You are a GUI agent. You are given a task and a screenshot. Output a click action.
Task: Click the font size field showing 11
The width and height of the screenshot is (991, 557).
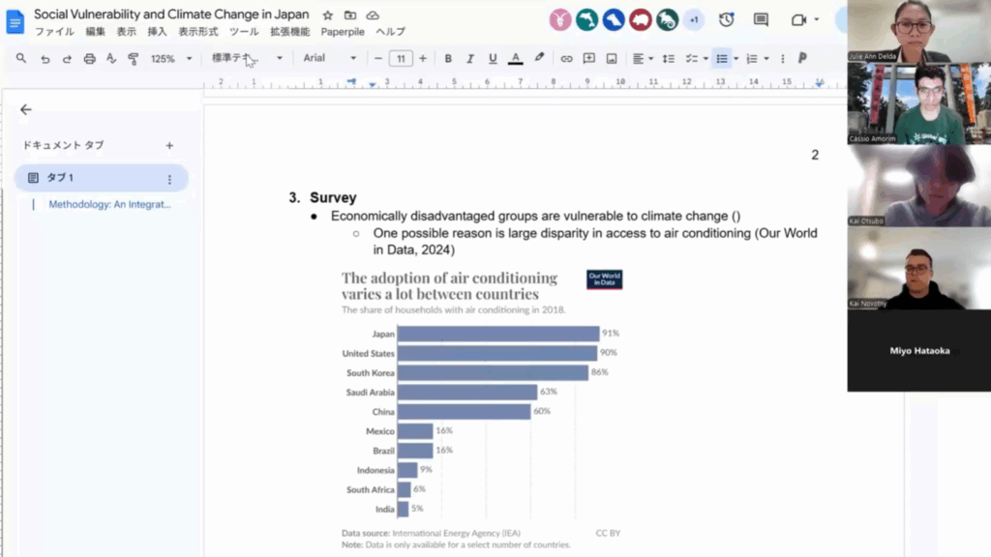[x=401, y=59]
